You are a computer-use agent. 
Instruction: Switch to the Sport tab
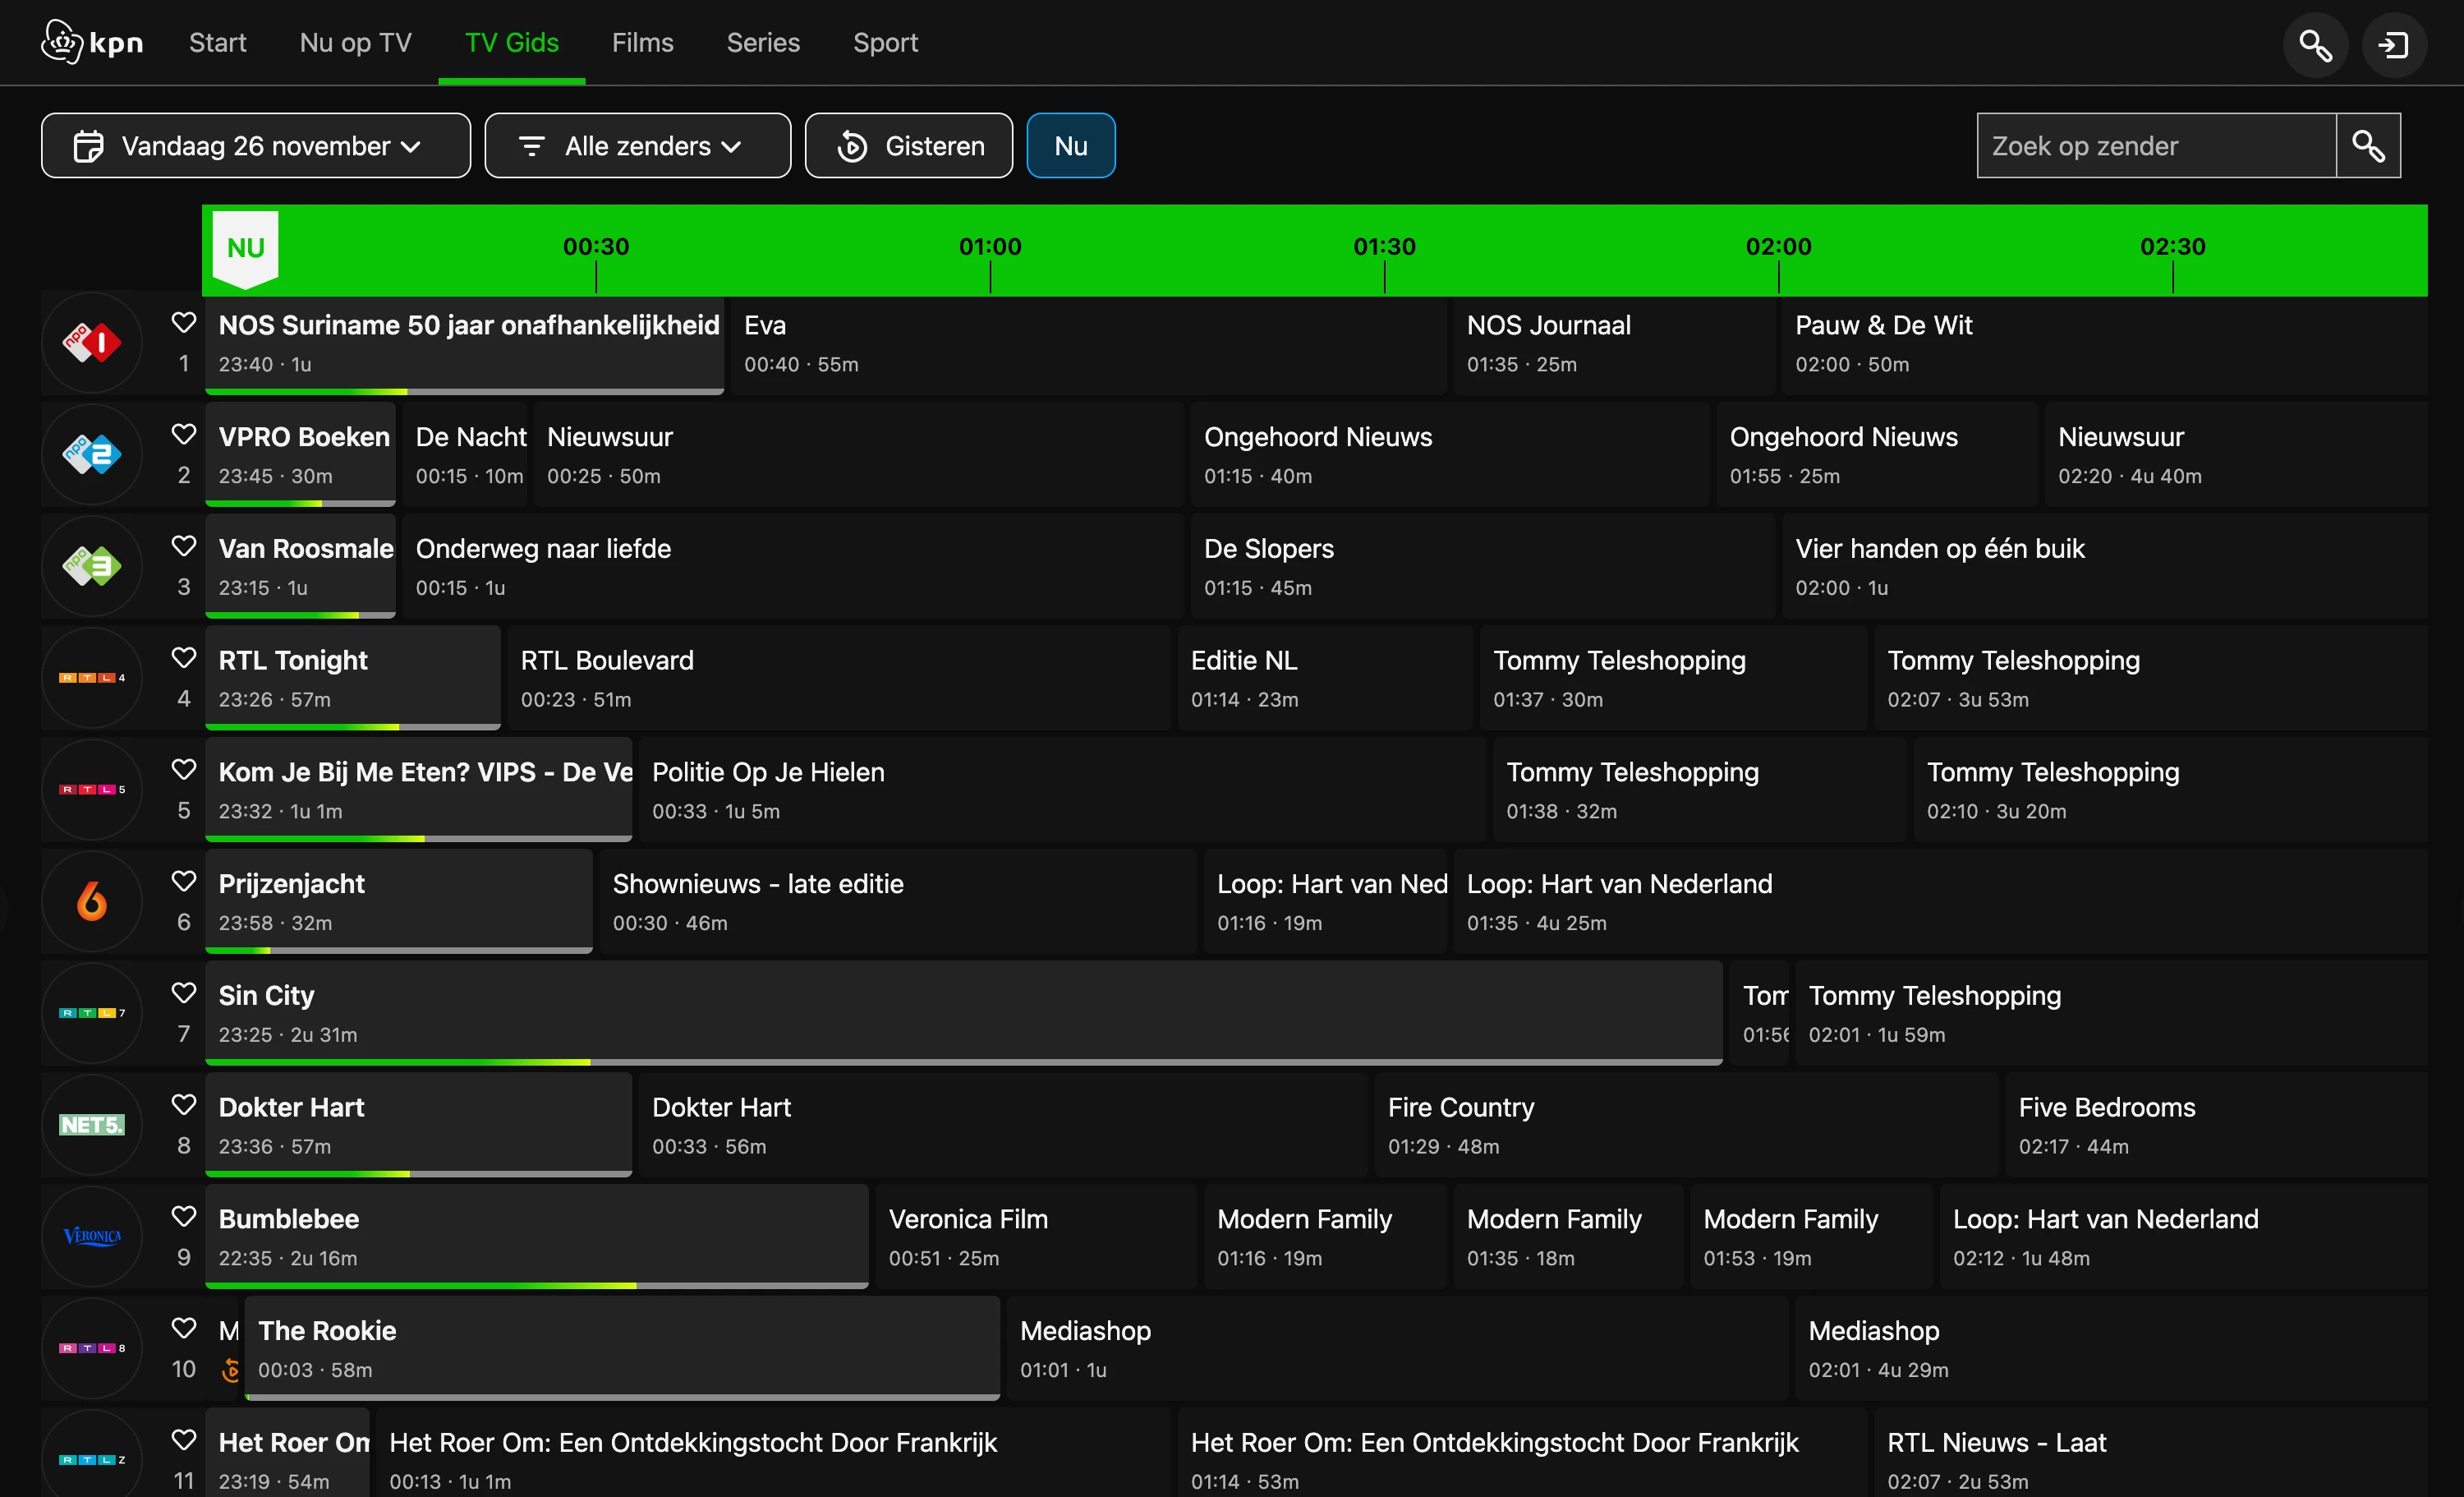[x=885, y=43]
